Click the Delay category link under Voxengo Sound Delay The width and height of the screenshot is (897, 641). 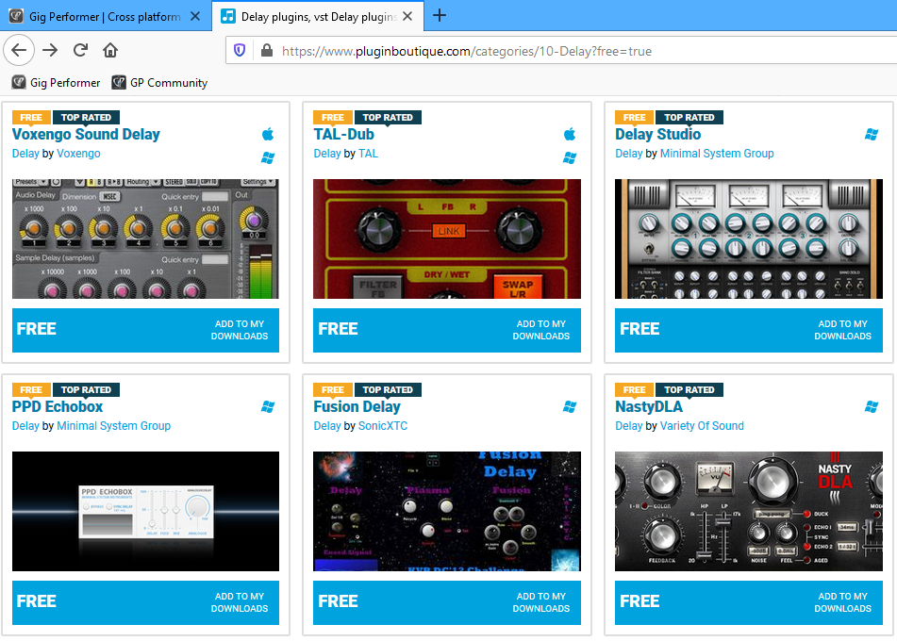(25, 154)
